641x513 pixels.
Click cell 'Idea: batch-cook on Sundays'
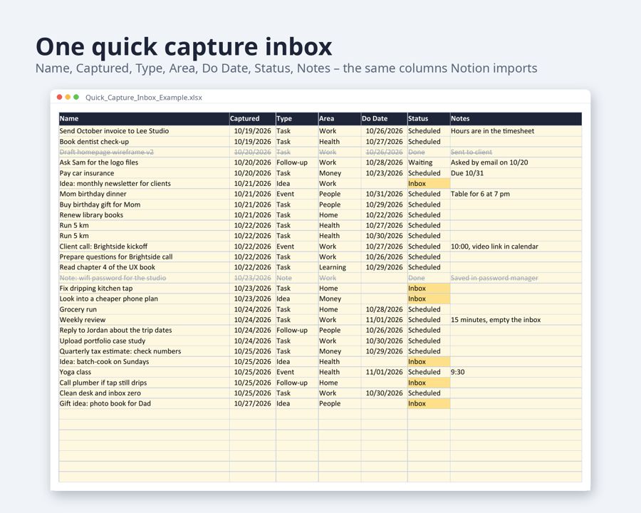(145, 362)
